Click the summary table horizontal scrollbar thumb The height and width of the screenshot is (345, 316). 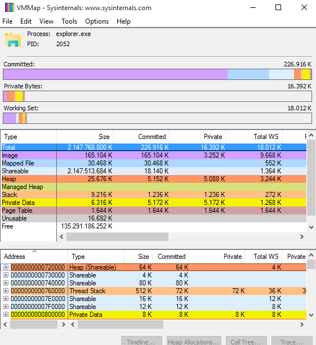[117, 237]
